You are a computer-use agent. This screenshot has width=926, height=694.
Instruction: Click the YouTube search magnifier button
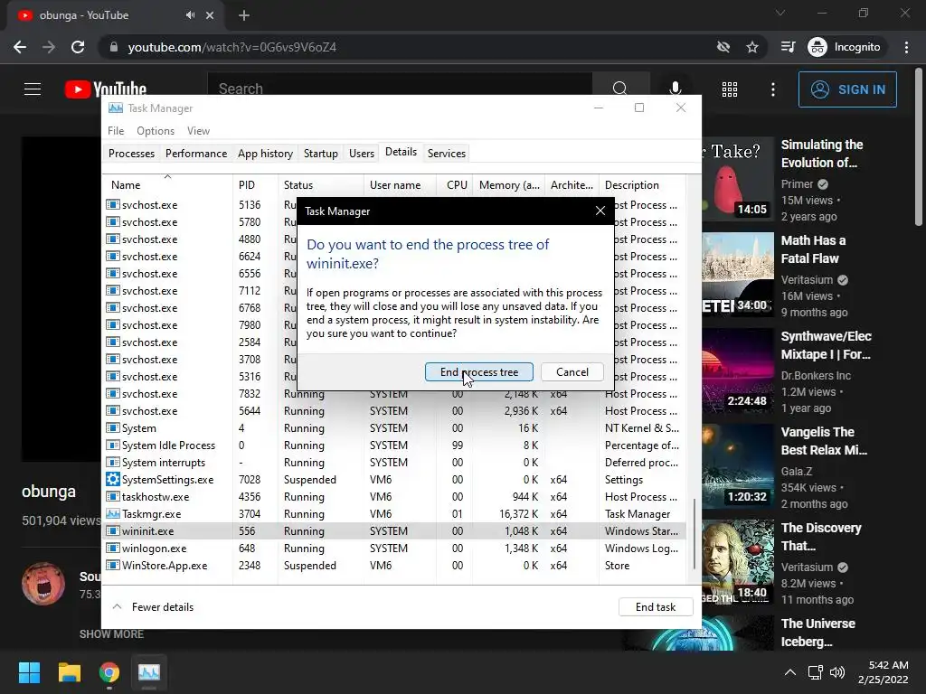tap(620, 89)
